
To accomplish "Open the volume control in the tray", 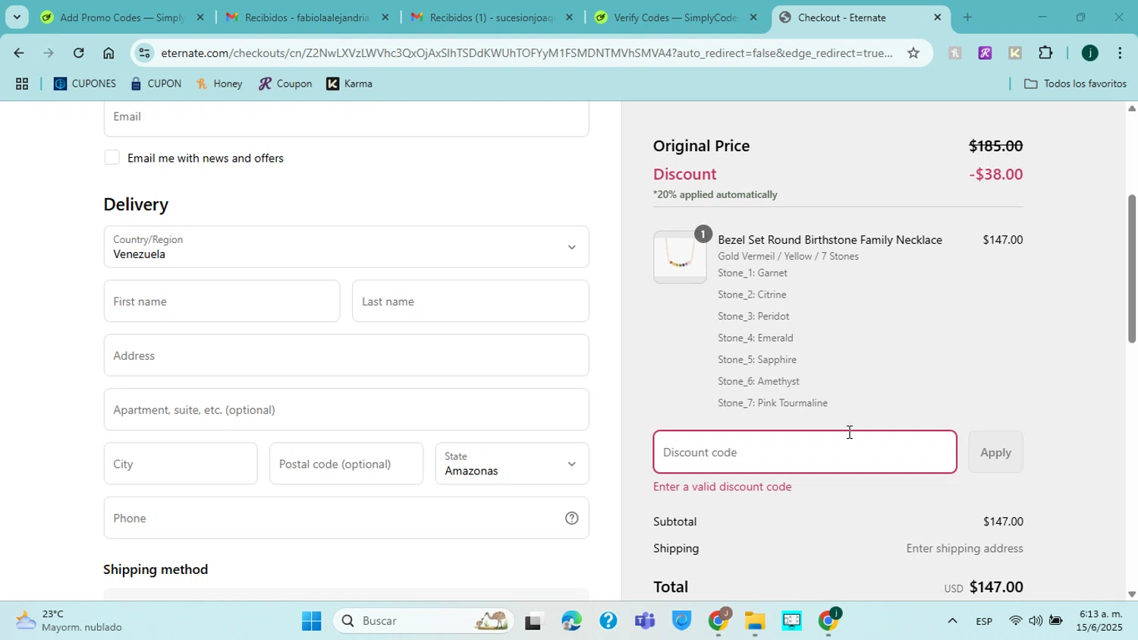I will pyautogui.click(x=1036, y=622).
